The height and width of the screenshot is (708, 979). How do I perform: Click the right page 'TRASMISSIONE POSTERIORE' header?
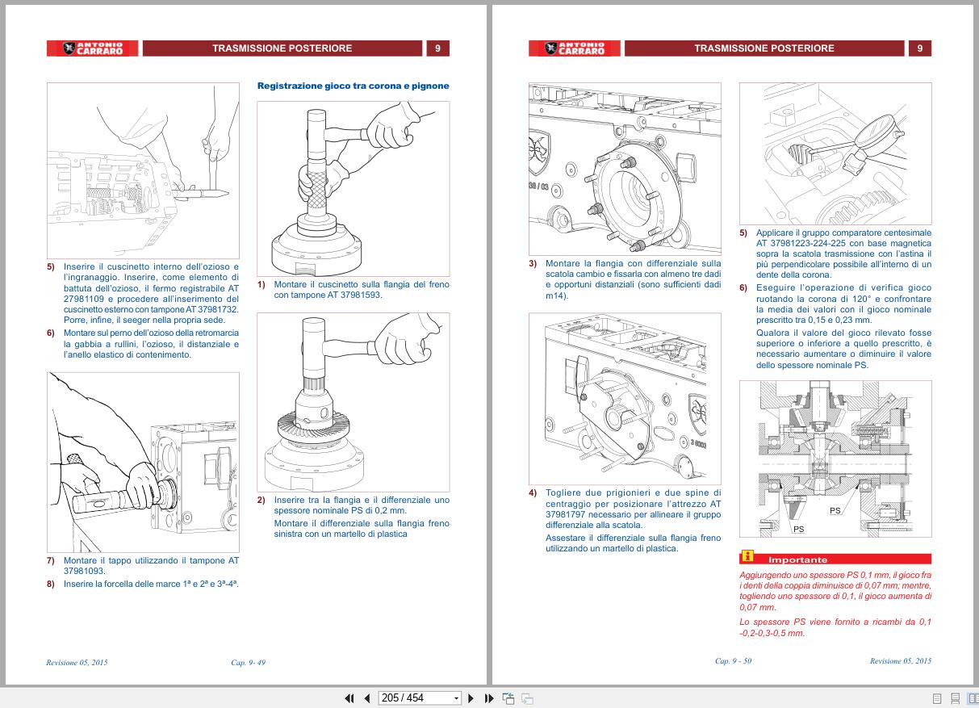(x=764, y=48)
